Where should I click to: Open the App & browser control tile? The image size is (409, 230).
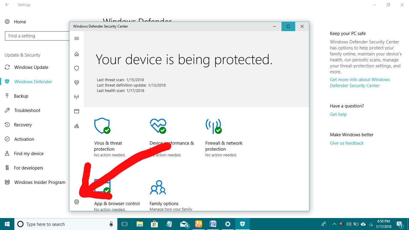pyautogui.click(x=117, y=195)
